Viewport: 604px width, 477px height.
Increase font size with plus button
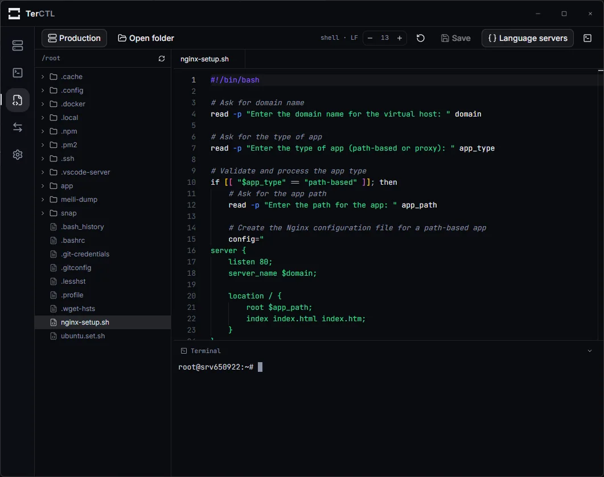point(400,38)
